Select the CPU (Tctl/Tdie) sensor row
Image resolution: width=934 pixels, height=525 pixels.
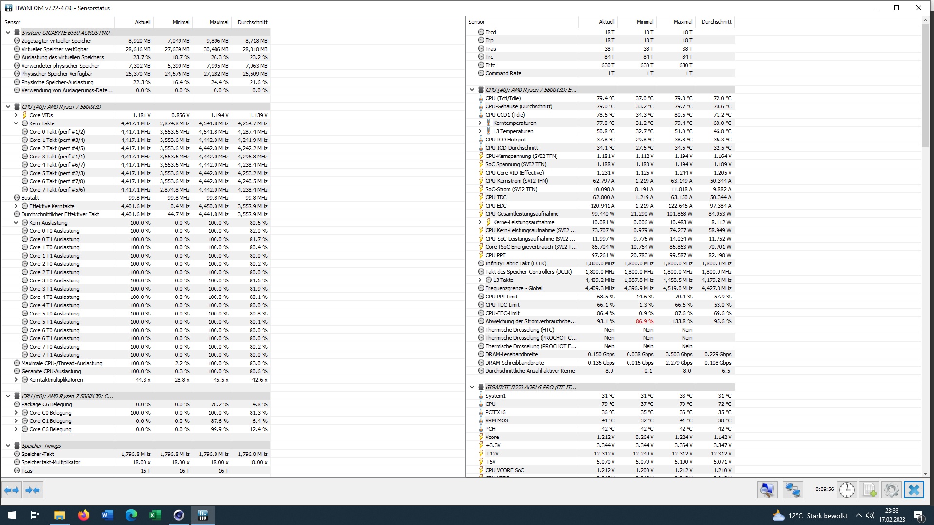click(x=503, y=98)
